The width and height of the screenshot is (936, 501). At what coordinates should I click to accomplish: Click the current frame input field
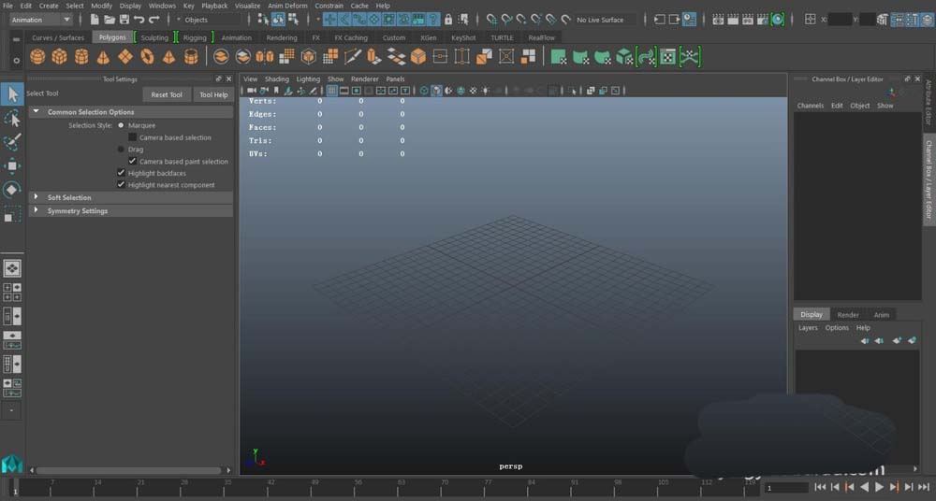pos(787,488)
